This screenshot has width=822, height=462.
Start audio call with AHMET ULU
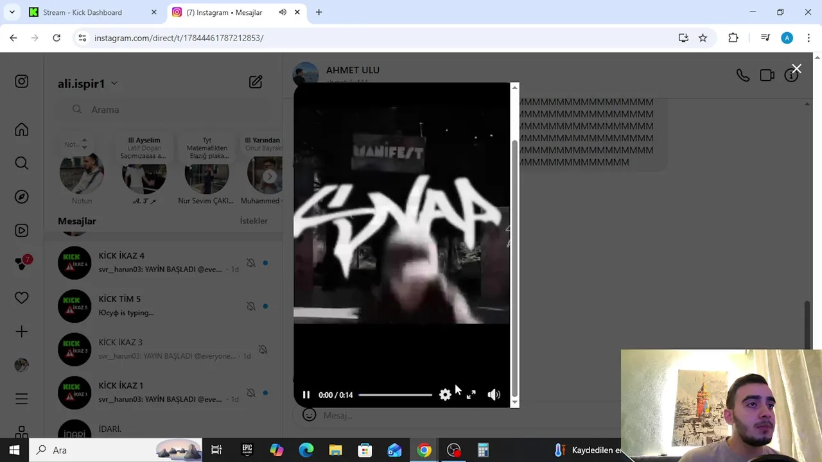tap(742, 75)
